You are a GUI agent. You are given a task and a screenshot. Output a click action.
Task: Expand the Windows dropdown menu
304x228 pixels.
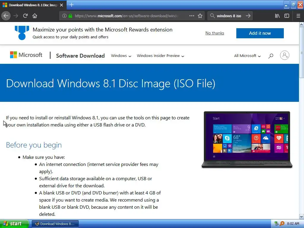(x=121, y=56)
